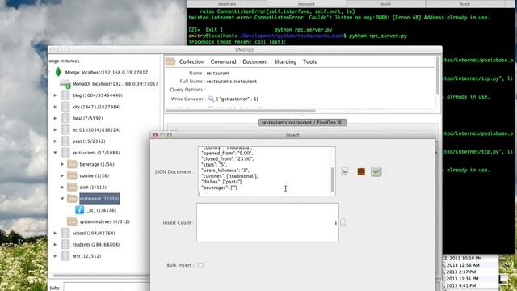
Task: Click the school database icon
Action: 65,233
